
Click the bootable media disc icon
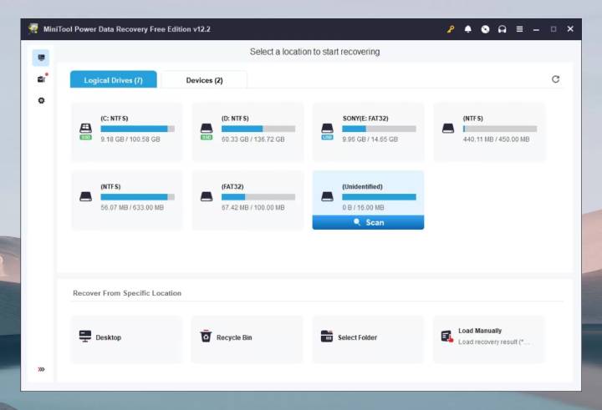(485, 29)
